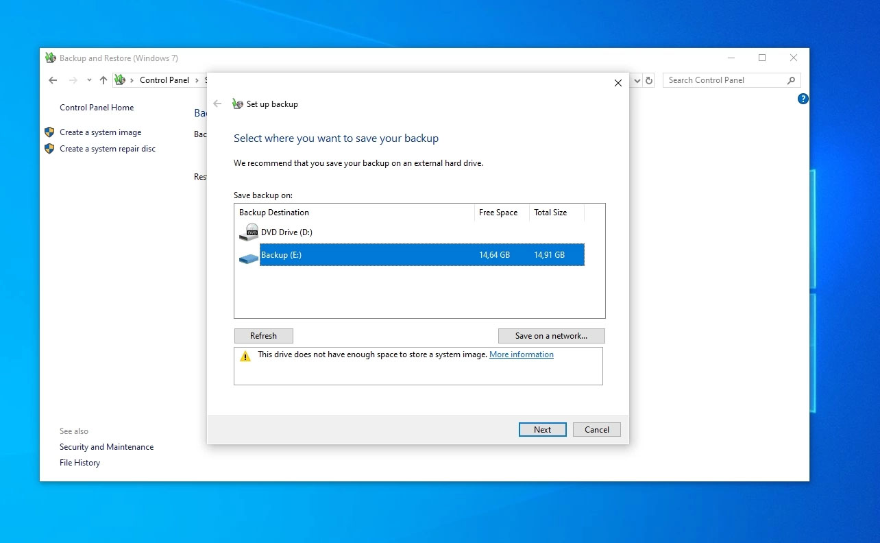Open the More information link
The height and width of the screenshot is (543, 880).
[x=521, y=354]
